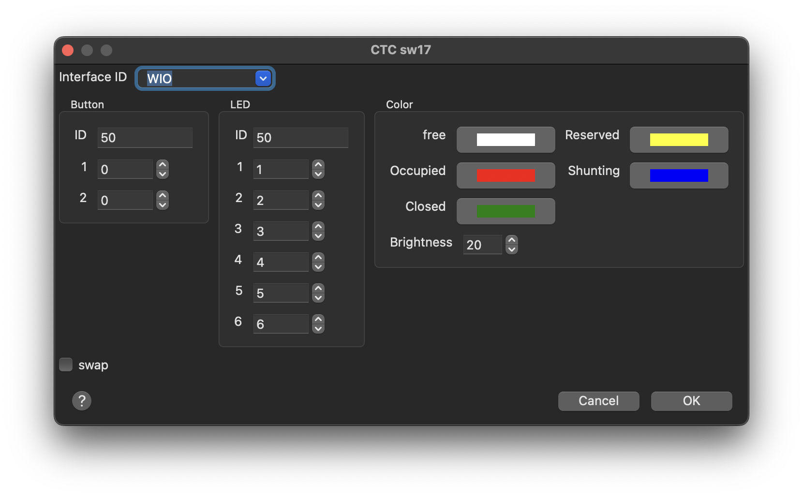Image resolution: width=803 pixels, height=497 pixels.
Task: Select the Shunting blue color swatch
Action: [679, 175]
